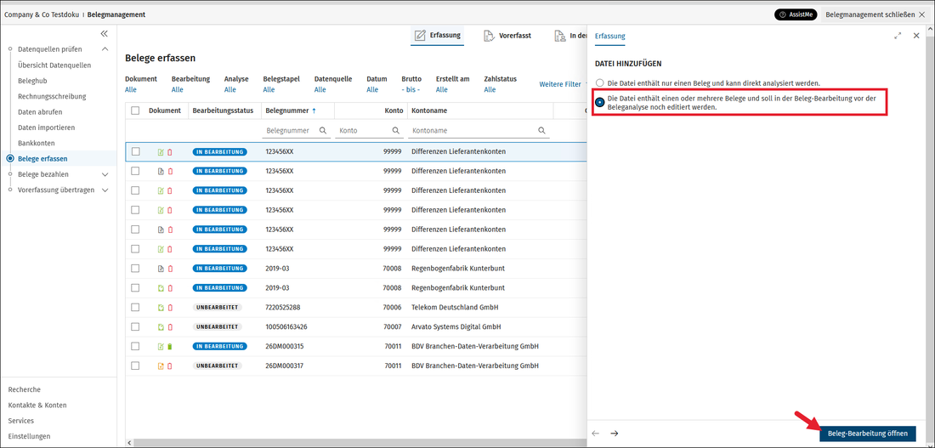
Task: Click the Bearbeitungsstatus column header
Action: [x=223, y=111]
